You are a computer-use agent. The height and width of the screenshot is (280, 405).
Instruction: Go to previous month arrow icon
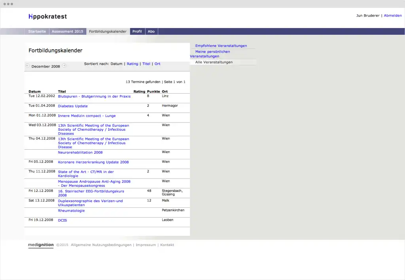tap(27, 66)
